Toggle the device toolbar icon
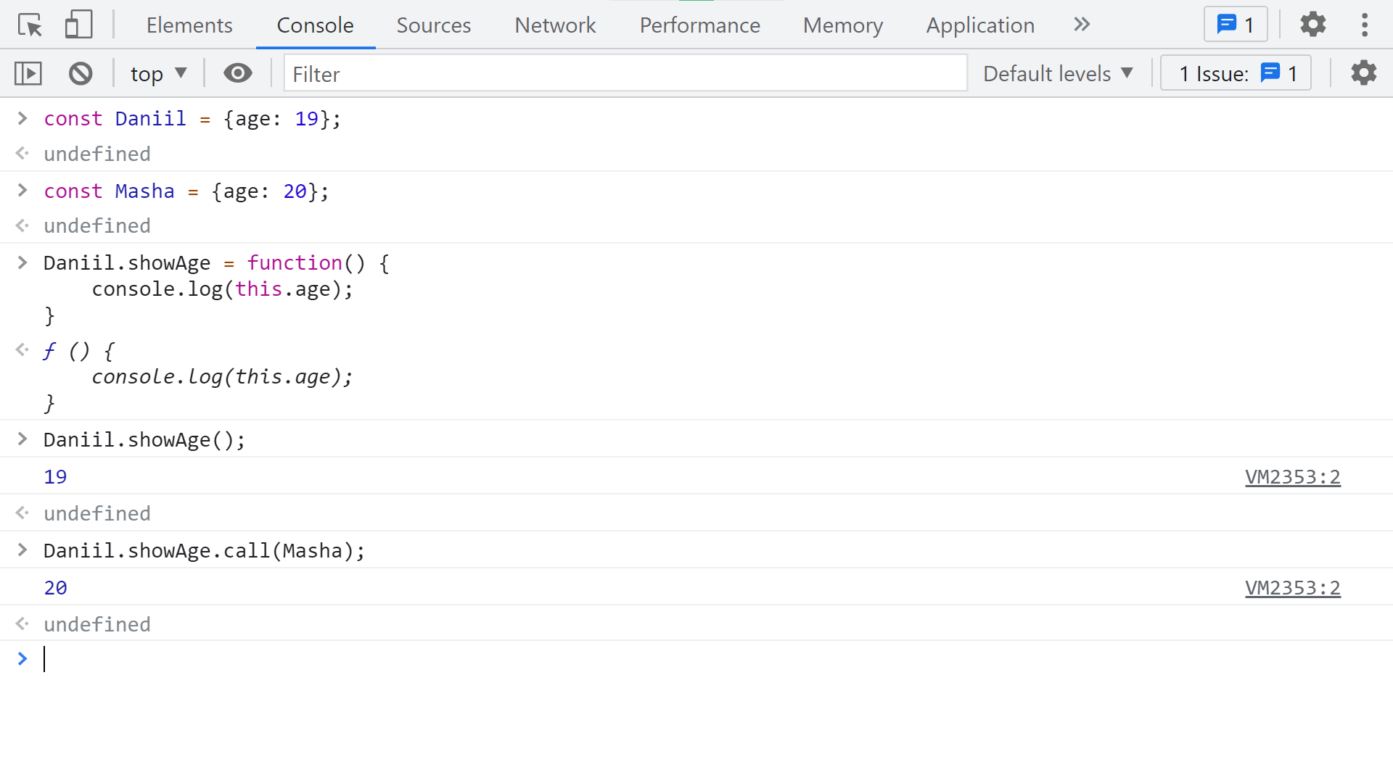Image resolution: width=1393 pixels, height=783 pixels. (x=78, y=25)
